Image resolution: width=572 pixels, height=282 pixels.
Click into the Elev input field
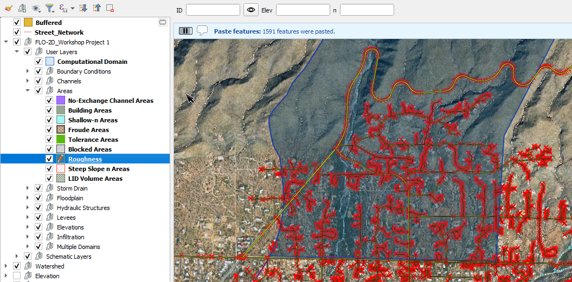(x=303, y=10)
